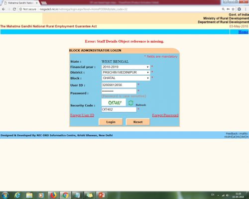This screenshot has width=249, height=199.
Task: Open the Block dropdown showing GHATAL
Action: click(x=125, y=78)
